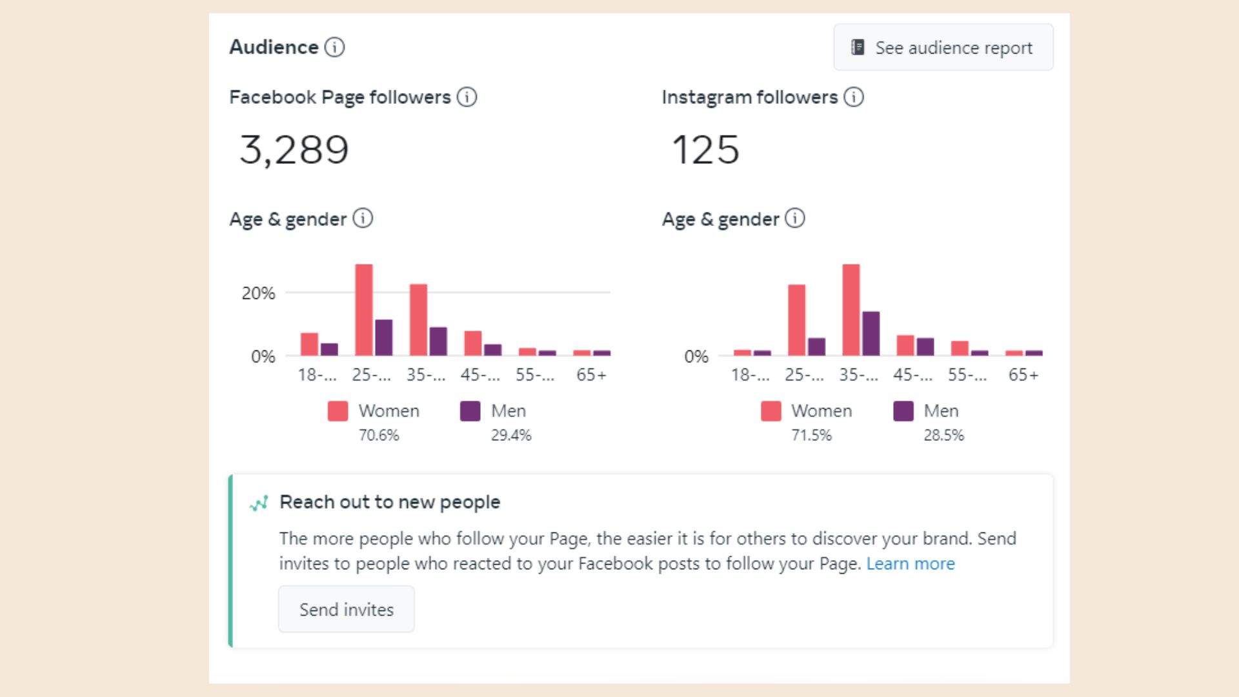Open the See audience report button
Screen dimensions: 1239x697
pos(943,47)
